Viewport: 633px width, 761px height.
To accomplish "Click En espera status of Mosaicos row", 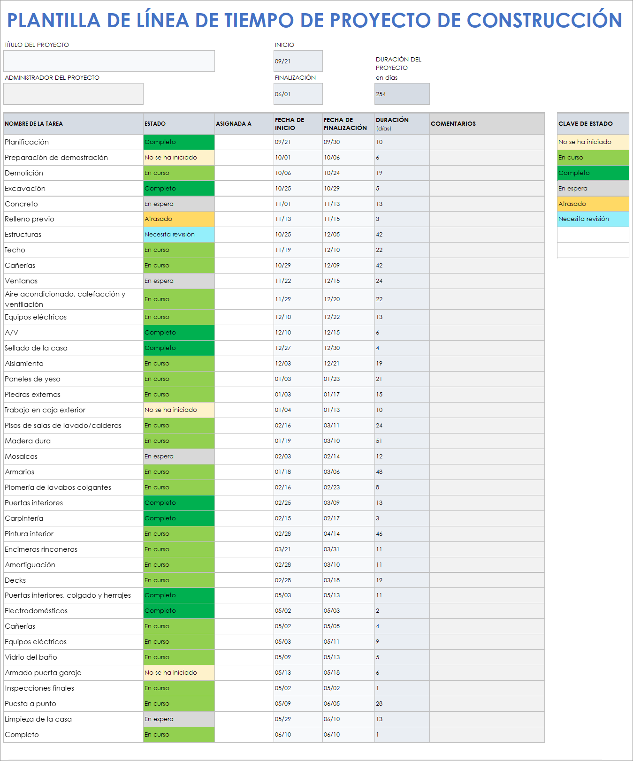I will [x=179, y=457].
